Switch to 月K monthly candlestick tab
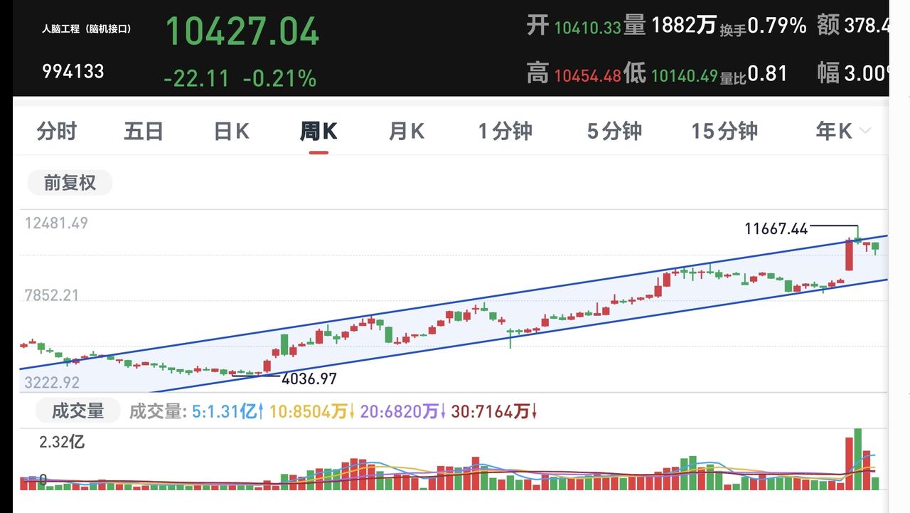Viewport: 910px width, 513px height. click(406, 131)
